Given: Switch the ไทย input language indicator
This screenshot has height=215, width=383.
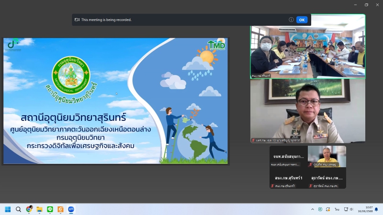Looking at the screenshot, I should (x=337, y=209).
